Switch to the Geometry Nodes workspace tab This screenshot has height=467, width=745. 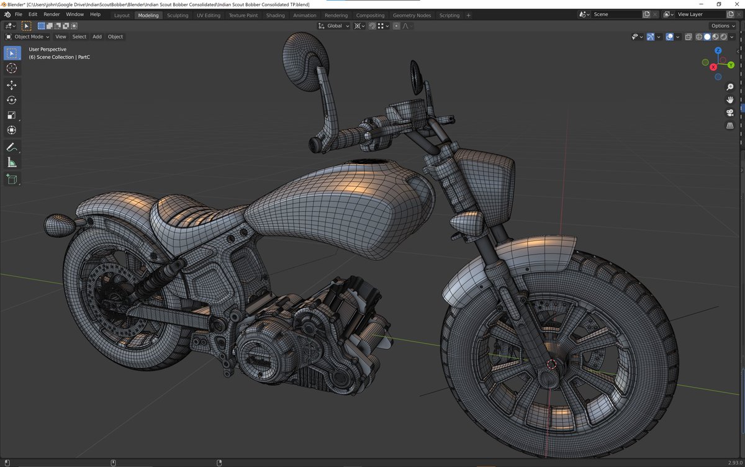point(412,15)
